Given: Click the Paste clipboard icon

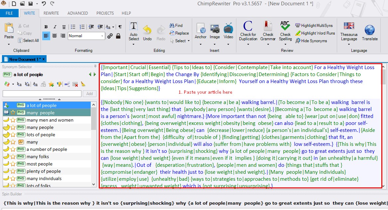Looking at the screenshot, I should [9, 28].
